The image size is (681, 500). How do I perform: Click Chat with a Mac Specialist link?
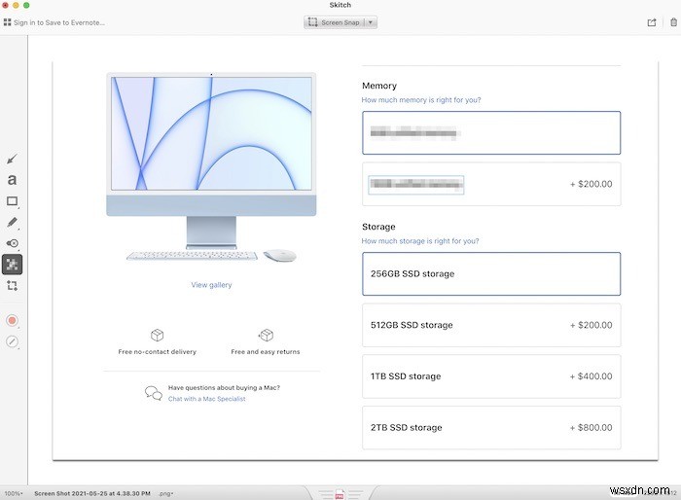pyautogui.click(x=206, y=399)
